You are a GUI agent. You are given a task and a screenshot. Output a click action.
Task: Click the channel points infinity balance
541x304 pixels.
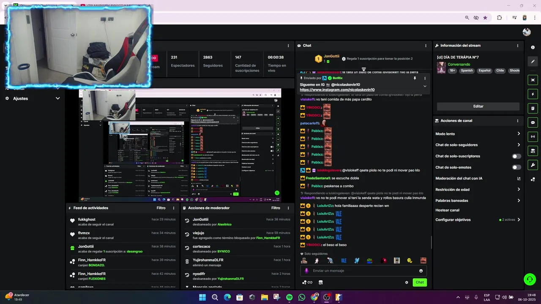307,282
